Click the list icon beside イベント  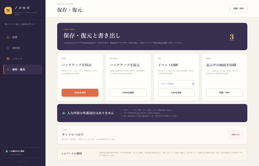click(8, 59)
